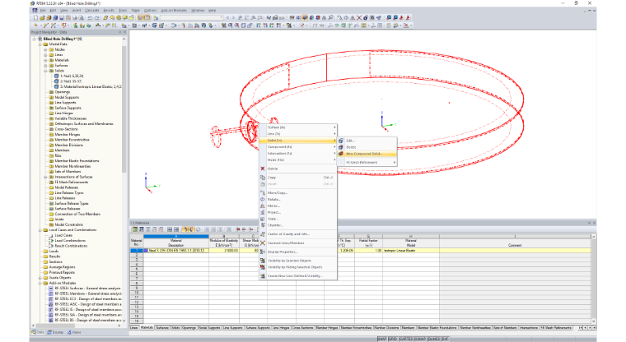Toggle the SNAP status bar button
The height and width of the screenshot is (342, 626).
coord(382,339)
